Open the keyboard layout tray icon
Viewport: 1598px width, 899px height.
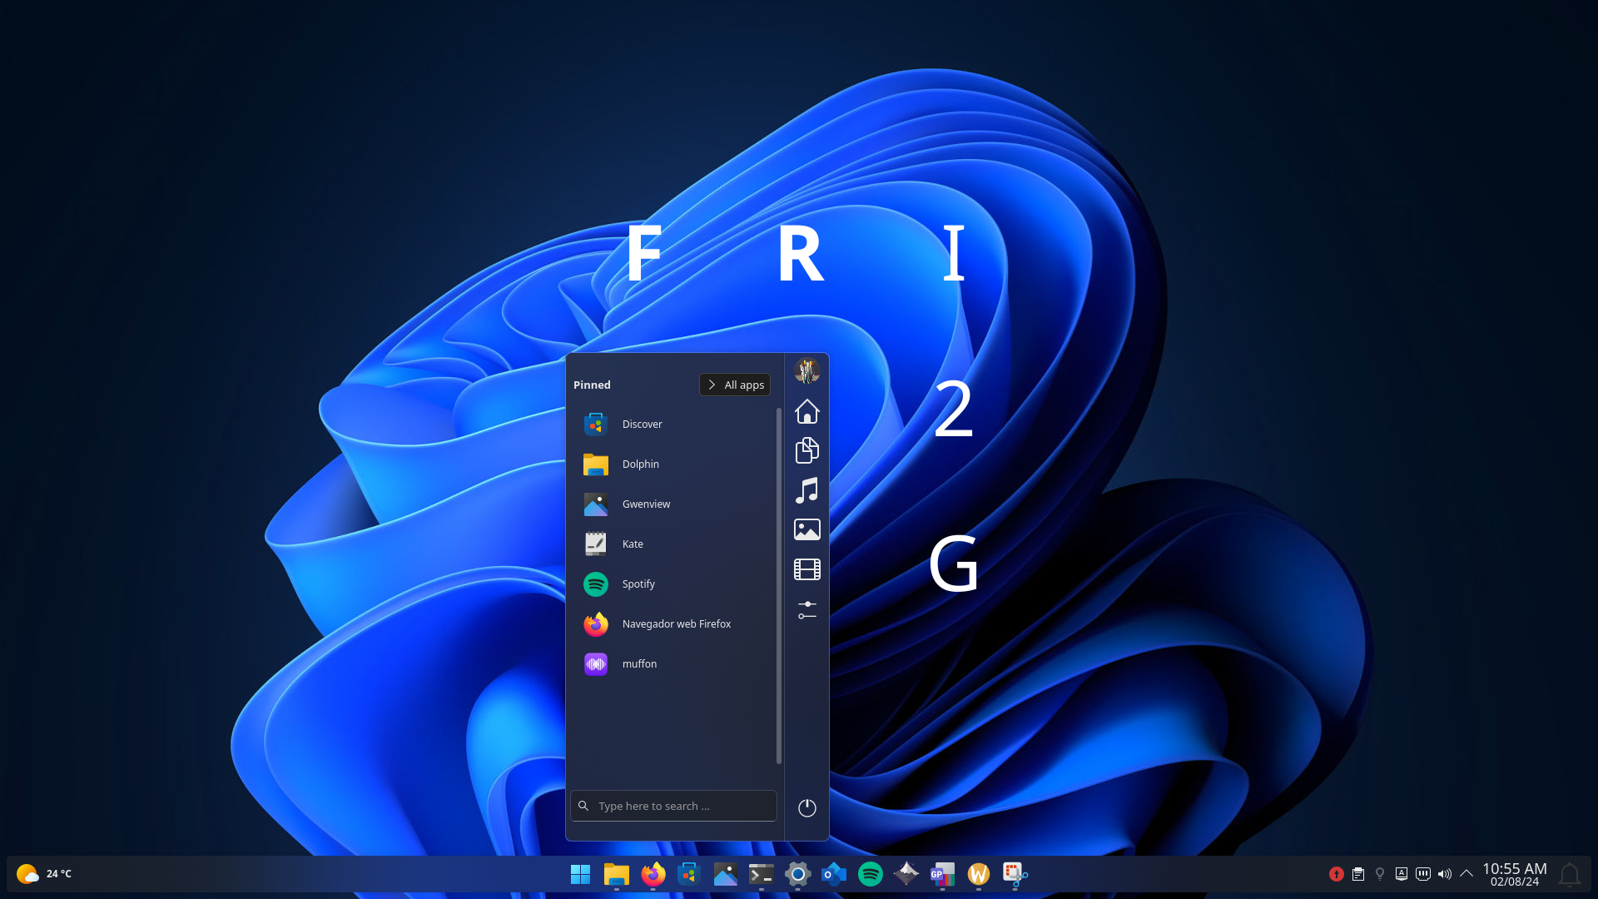tap(1401, 874)
